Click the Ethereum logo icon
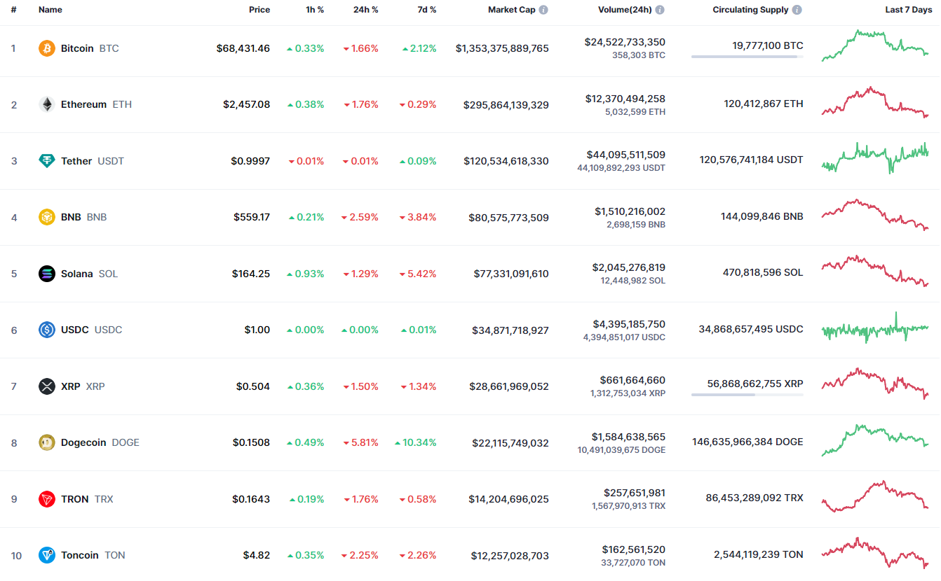Image resolution: width=941 pixels, height=581 pixels. [47, 104]
